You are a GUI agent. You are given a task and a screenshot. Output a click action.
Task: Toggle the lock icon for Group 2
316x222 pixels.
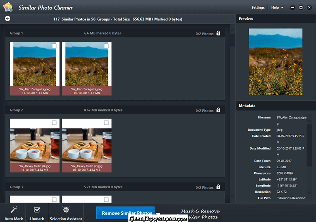[x=218, y=110]
